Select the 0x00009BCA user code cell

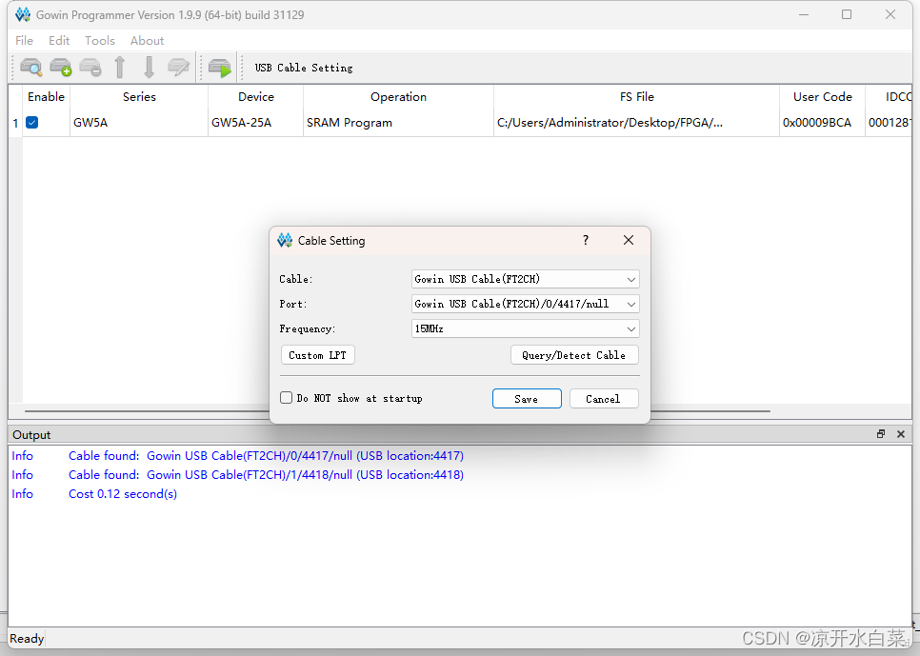(822, 123)
